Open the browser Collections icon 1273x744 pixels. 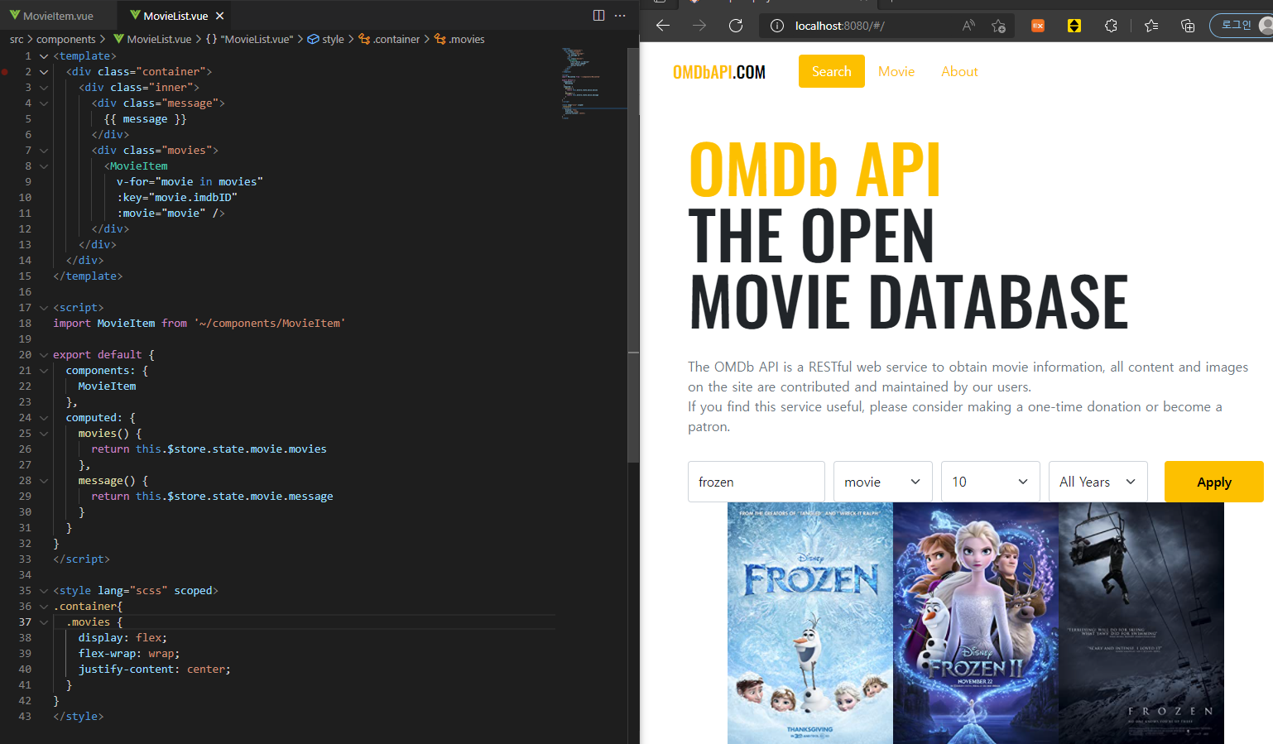pos(1187,26)
